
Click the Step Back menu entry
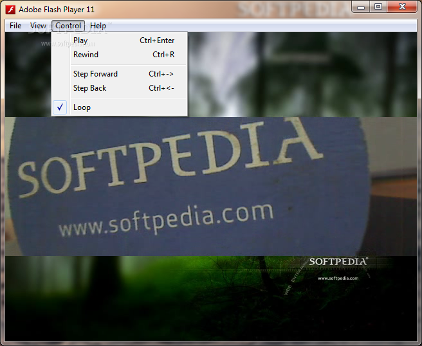[x=119, y=88]
